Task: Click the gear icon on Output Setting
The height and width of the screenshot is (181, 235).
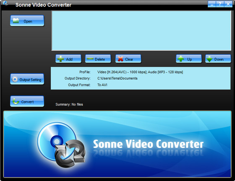Action: pos(15,79)
